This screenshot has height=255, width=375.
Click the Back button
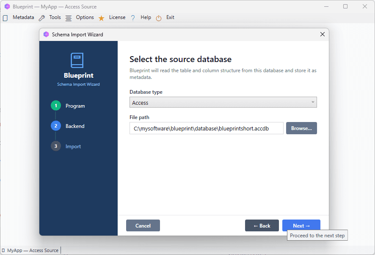click(x=262, y=225)
